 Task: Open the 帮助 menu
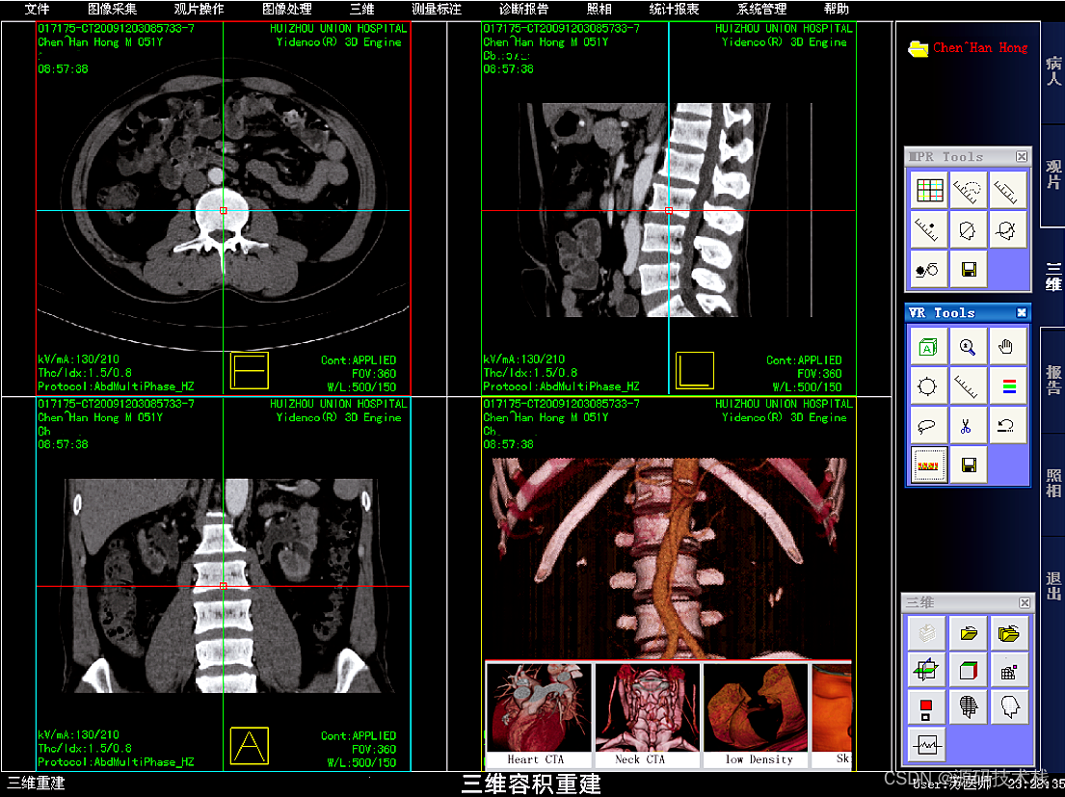[837, 9]
